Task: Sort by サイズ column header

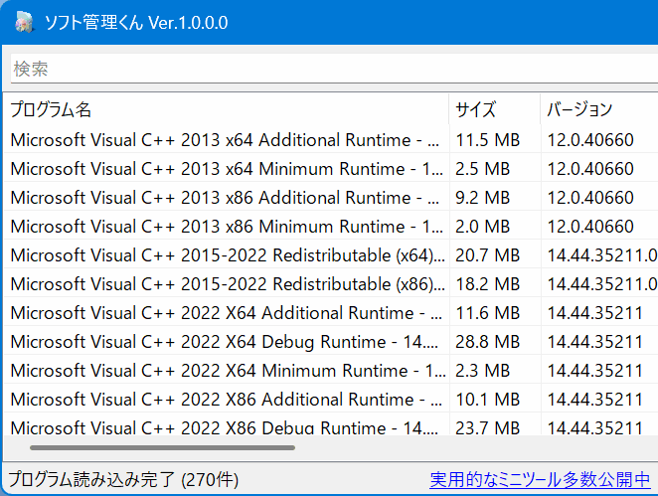Action: click(495, 109)
